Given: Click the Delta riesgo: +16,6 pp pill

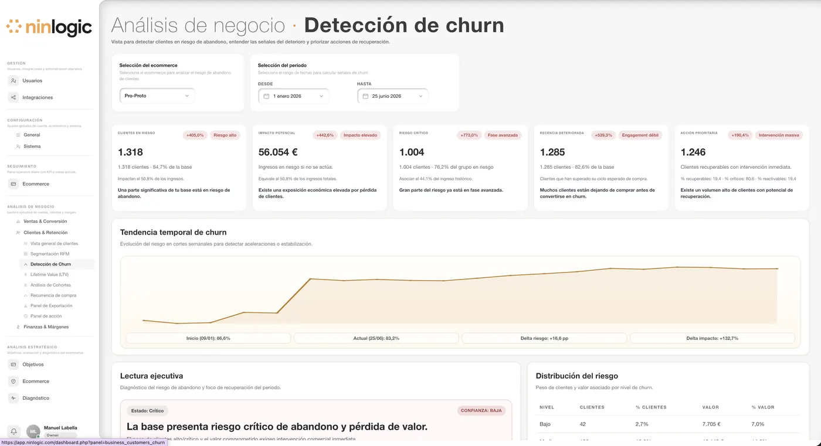Looking at the screenshot, I should pos(544,338).
